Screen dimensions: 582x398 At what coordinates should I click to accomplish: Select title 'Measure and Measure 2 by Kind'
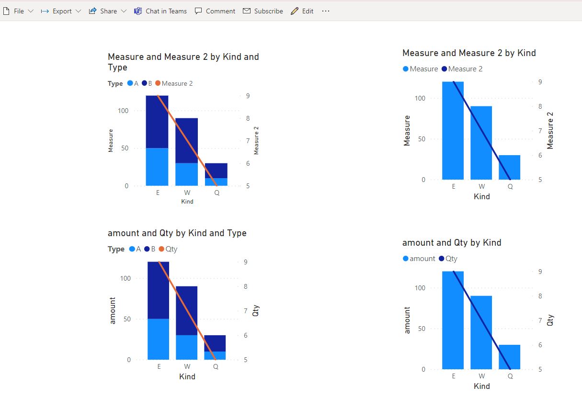coord(469,53)
